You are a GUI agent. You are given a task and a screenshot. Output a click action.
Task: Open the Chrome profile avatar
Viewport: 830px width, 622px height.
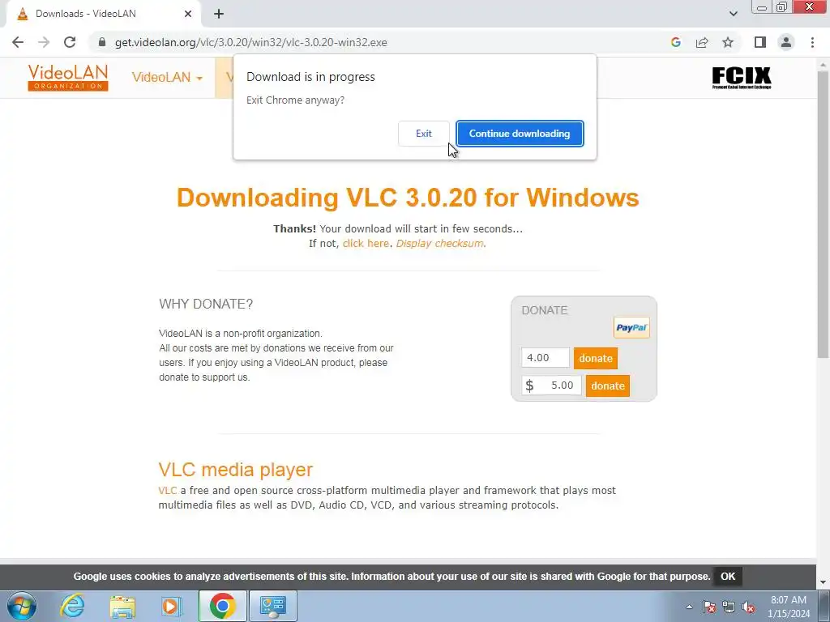tap(786, 42)
